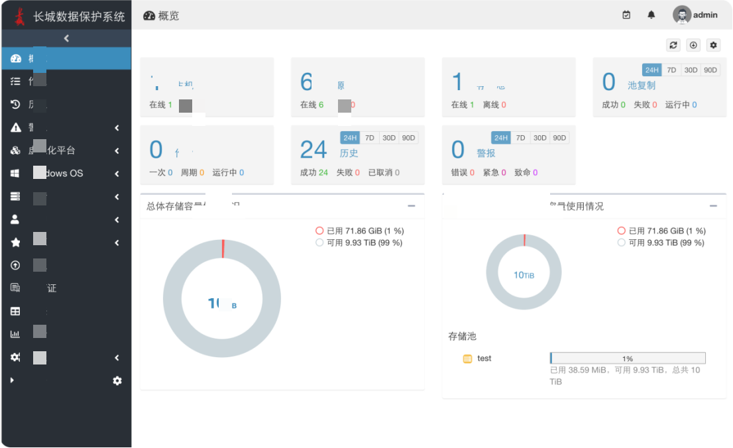Collapse the 总体存储容量 panel with minus
This screenshot has height=448, width=733.
(412, 206)
